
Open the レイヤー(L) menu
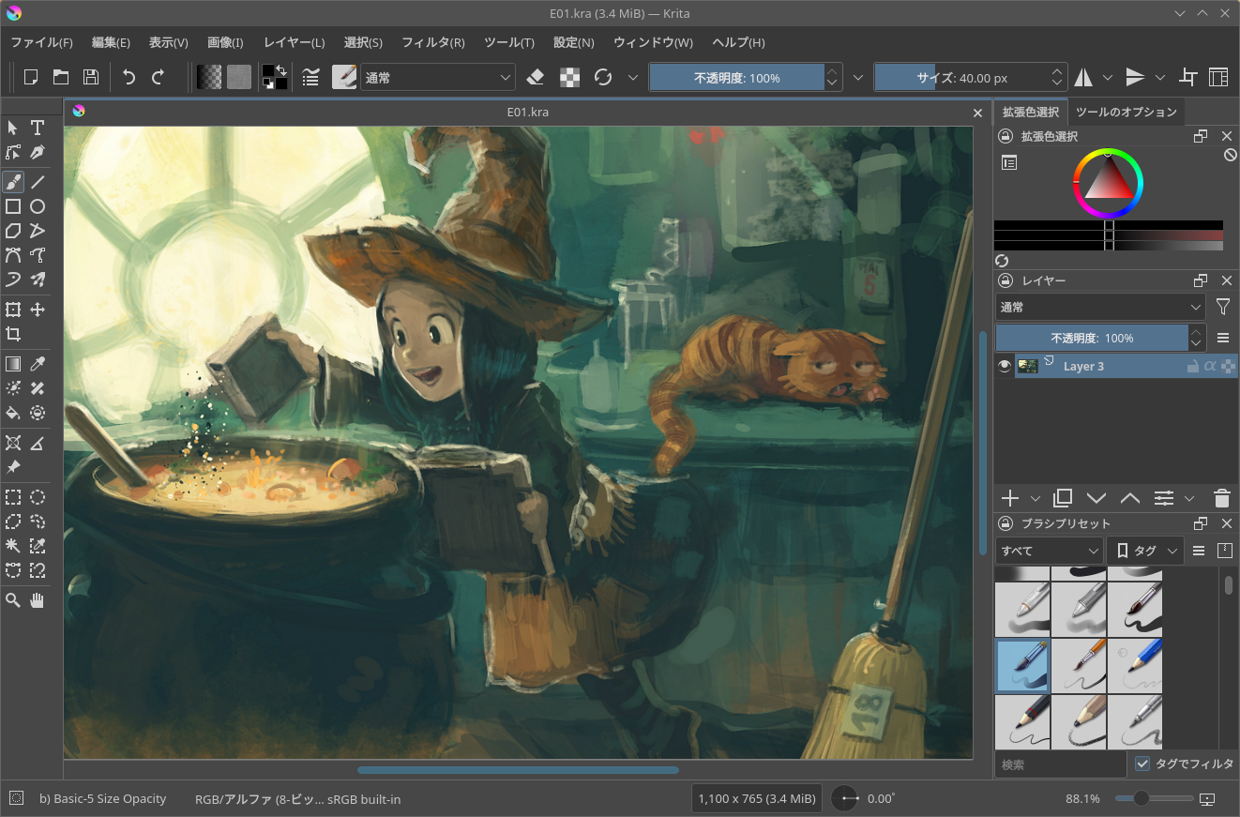[295, 42]
